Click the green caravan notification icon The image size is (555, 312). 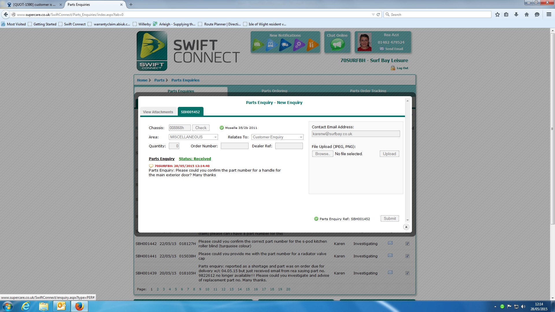(257, 45)
